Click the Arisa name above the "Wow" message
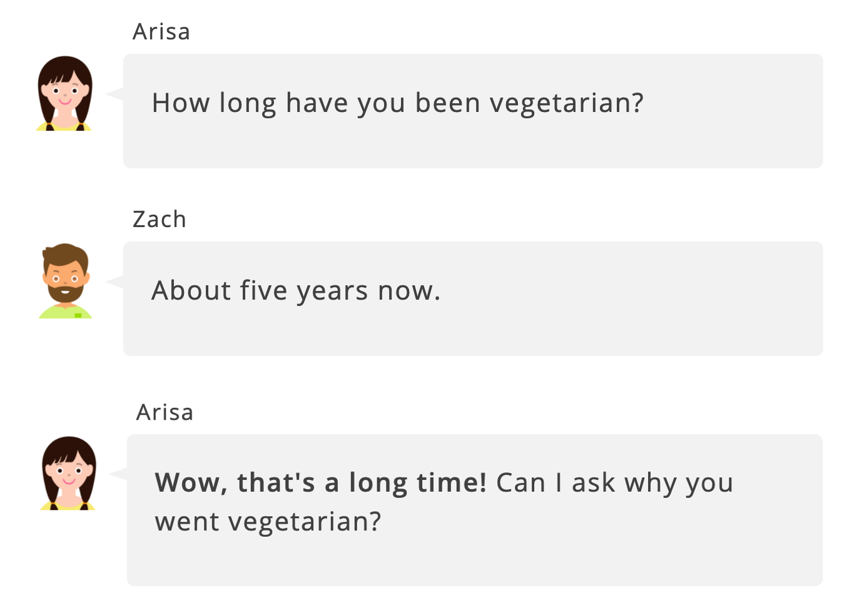 [165, 412]
